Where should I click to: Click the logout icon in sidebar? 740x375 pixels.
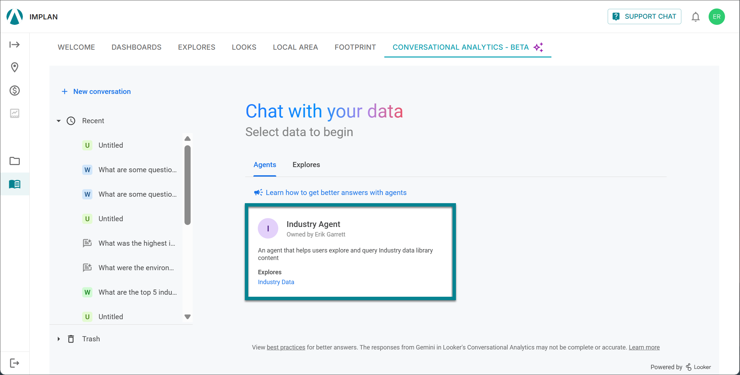point(15,363)
